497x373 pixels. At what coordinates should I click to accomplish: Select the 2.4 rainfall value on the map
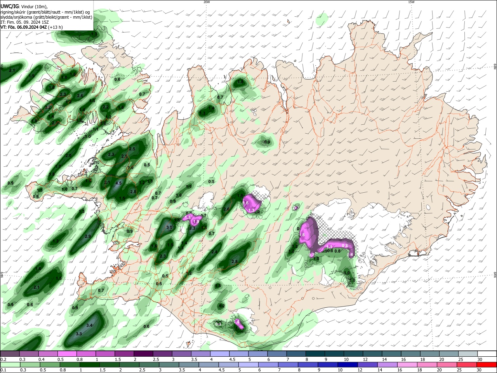[214, 252]
